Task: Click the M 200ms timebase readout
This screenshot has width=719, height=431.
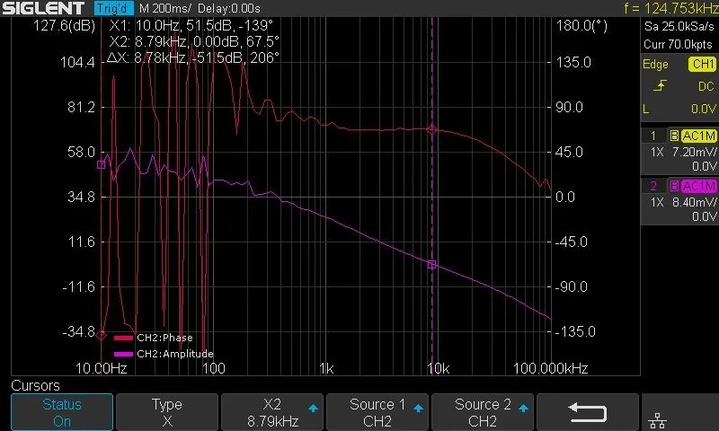Action: point(164,8)
